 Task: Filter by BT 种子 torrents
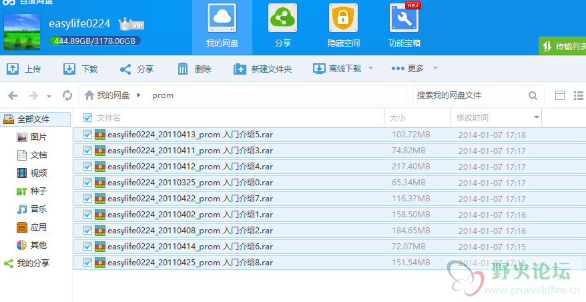click(32, 191)
